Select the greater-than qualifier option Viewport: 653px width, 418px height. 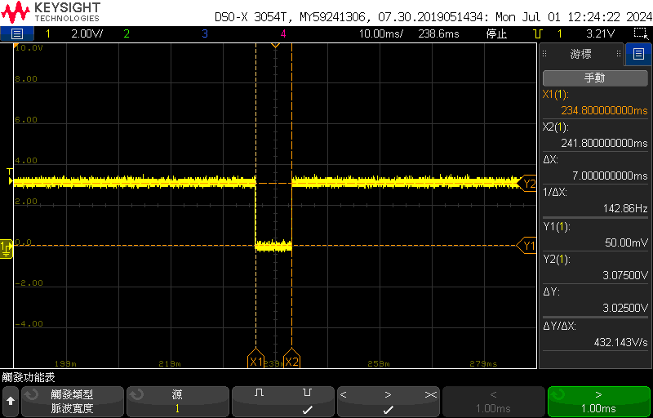(x=388, y=395)
